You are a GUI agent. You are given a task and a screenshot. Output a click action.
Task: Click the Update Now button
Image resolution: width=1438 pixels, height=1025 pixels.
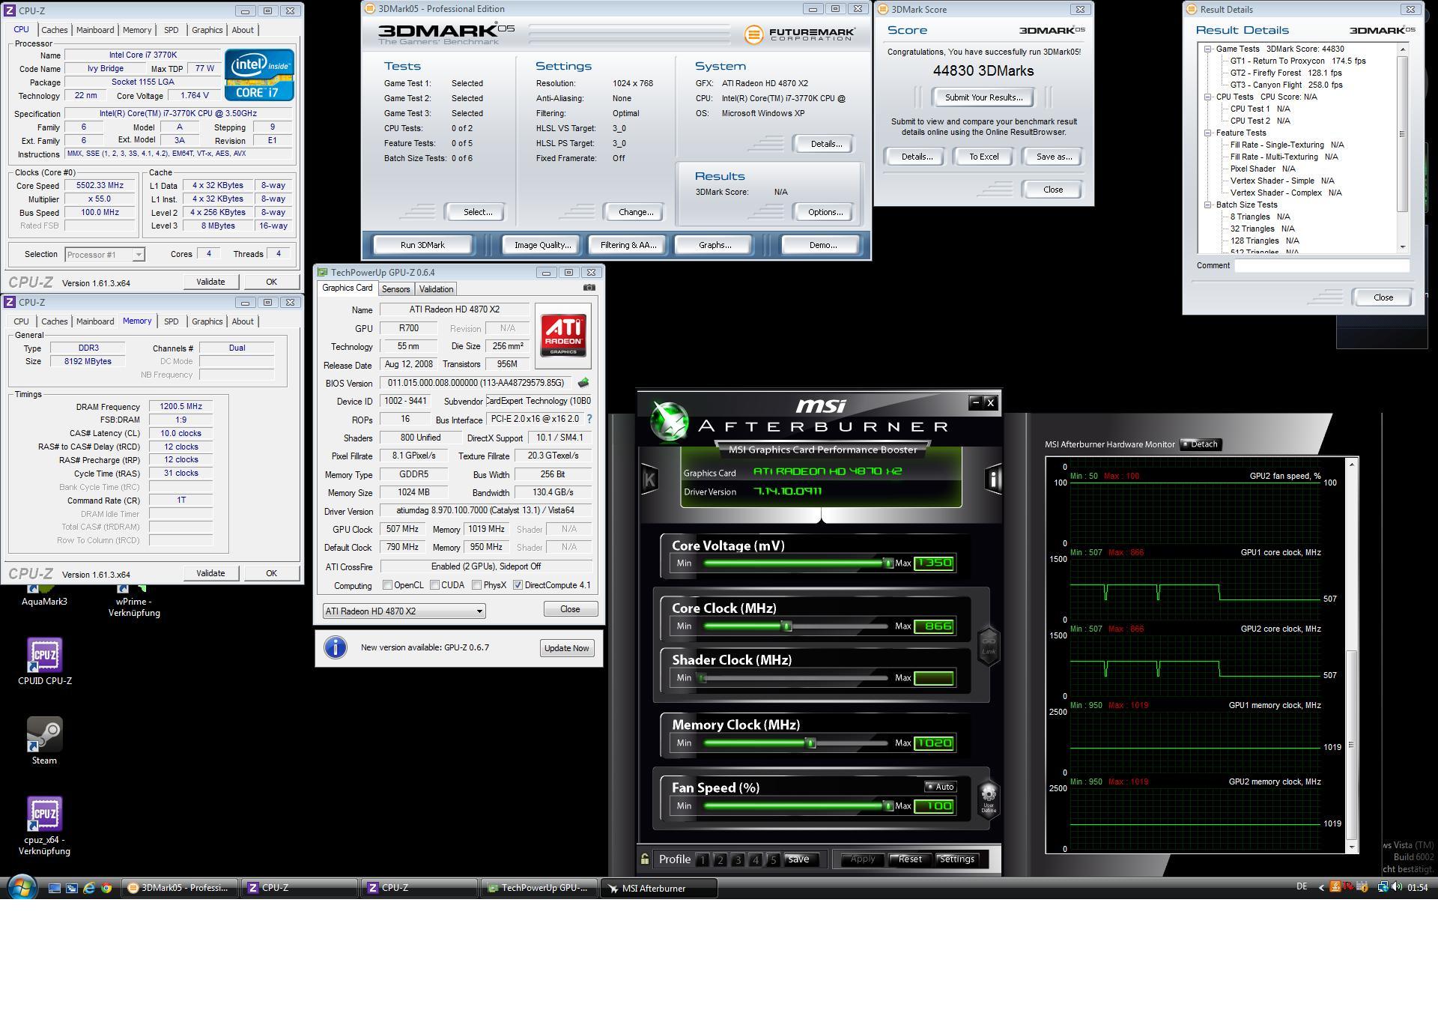566,648
